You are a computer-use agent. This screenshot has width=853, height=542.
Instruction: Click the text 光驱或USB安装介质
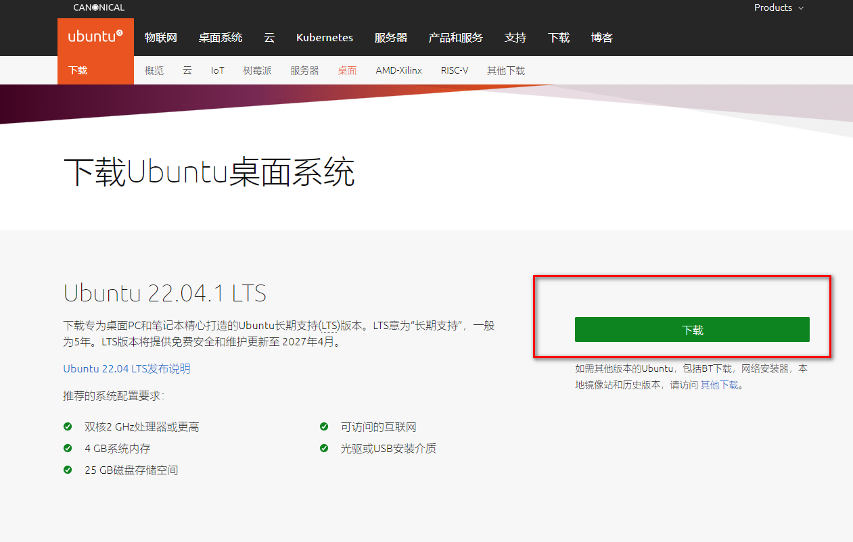coord(389,449)
